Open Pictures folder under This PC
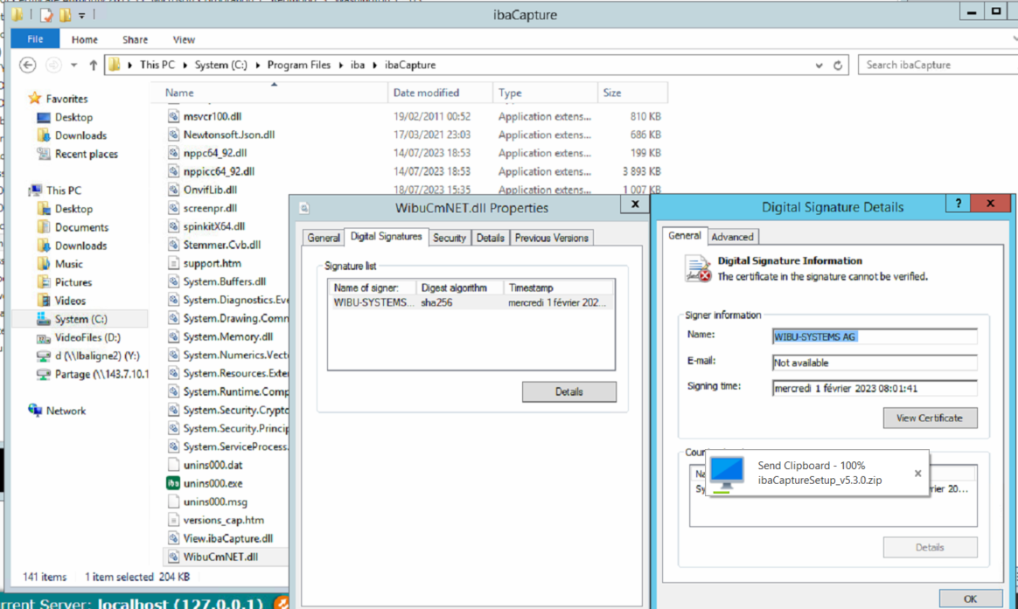Screen dimensions: 1018x609 (x=73, y=282)
